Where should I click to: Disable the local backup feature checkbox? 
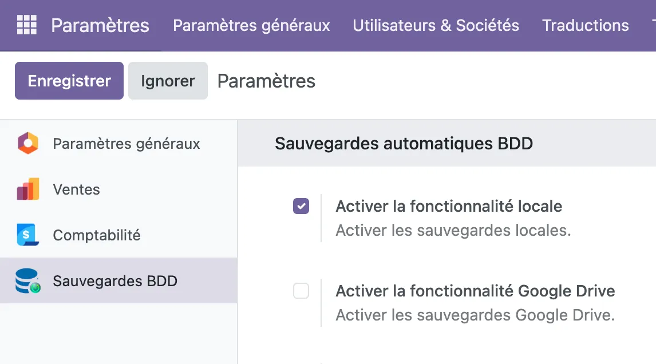pos(301,206)
